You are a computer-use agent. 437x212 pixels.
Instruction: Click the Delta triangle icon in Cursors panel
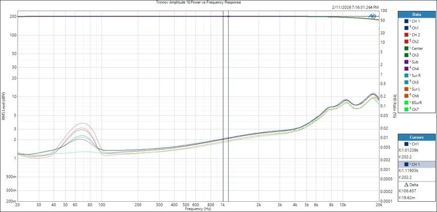click(406, 185)
